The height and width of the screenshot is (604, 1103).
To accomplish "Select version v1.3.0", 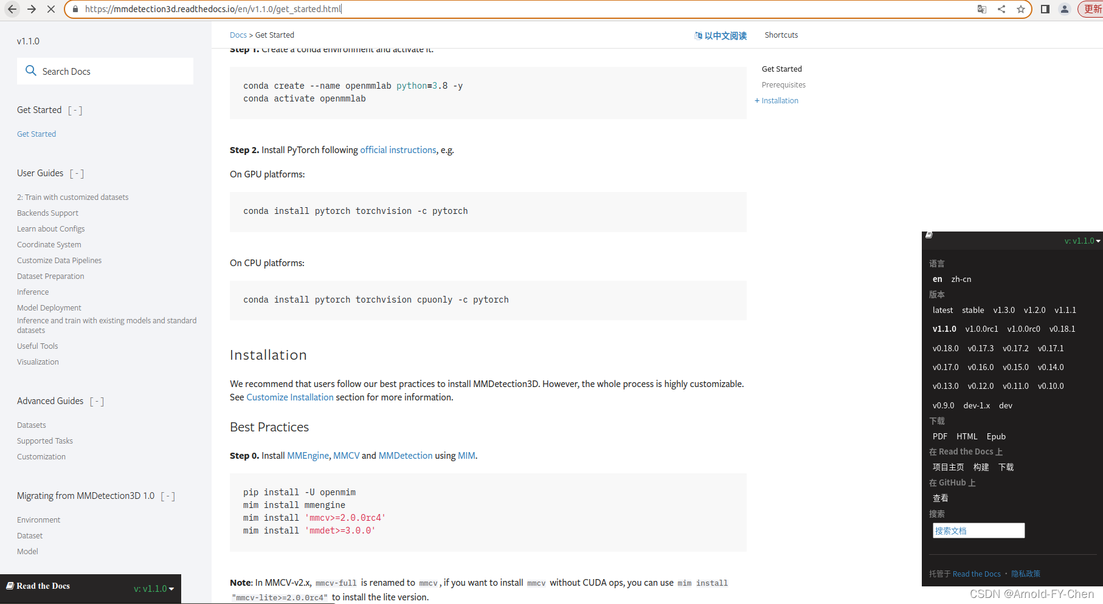I will (x=1004, y=310).
